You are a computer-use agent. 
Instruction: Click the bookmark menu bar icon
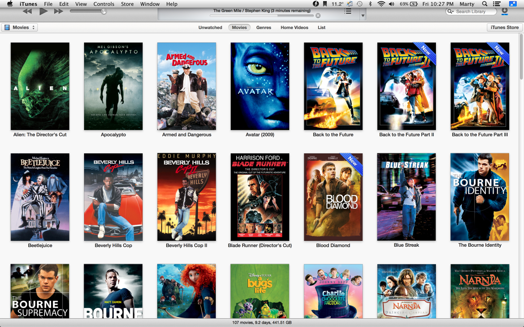pos(325,4)
